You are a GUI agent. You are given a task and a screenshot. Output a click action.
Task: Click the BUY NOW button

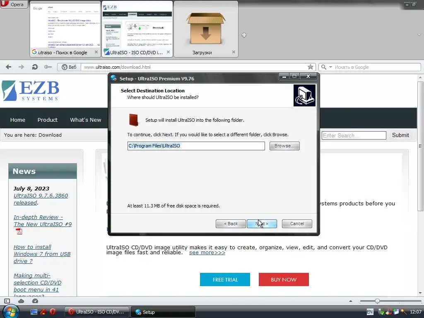pyautogui.click(x=284, y=279)
